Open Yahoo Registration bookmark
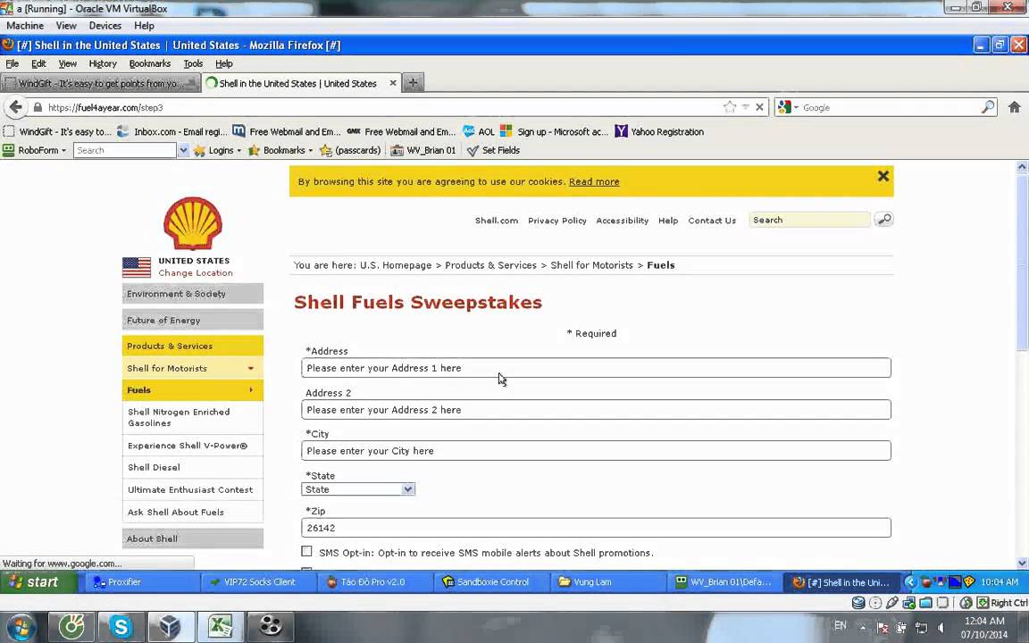The height and width of the screenshot is (643, 1029). tap(659, 131)
